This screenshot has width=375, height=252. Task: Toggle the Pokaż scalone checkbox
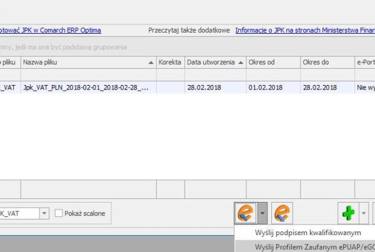(59, 213)
